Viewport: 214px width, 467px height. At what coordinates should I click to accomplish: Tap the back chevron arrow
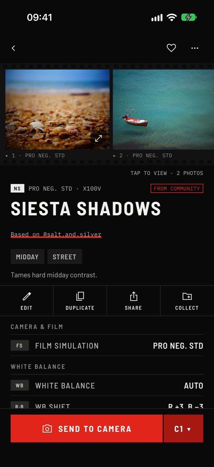pyautogui.click(x=13, y=48)
